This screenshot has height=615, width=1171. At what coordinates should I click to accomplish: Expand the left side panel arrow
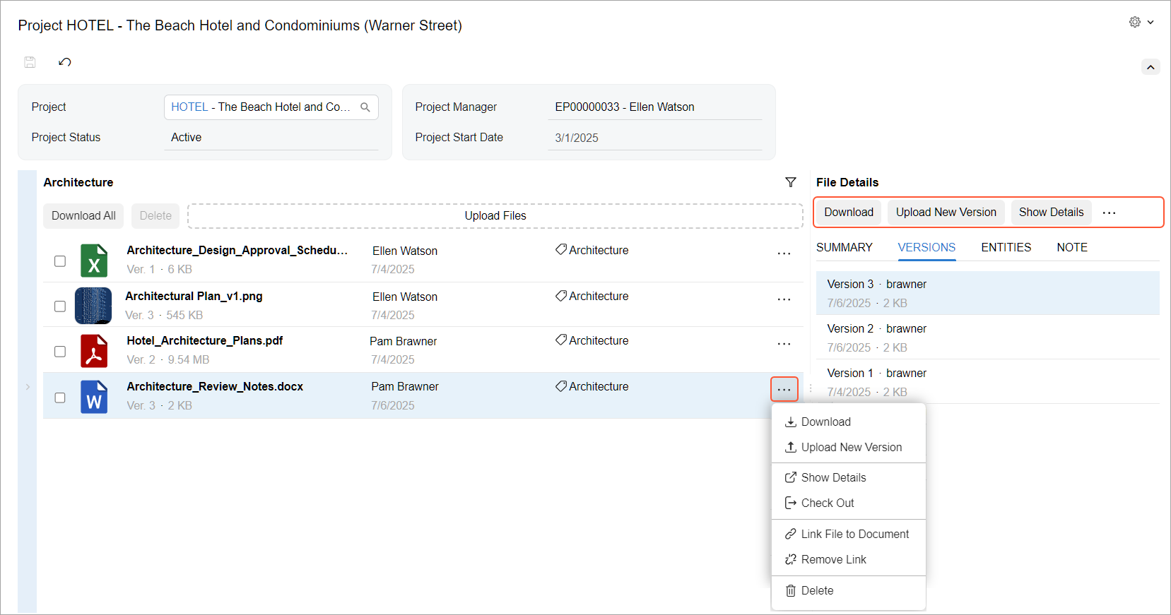click(x=28, y=387)
